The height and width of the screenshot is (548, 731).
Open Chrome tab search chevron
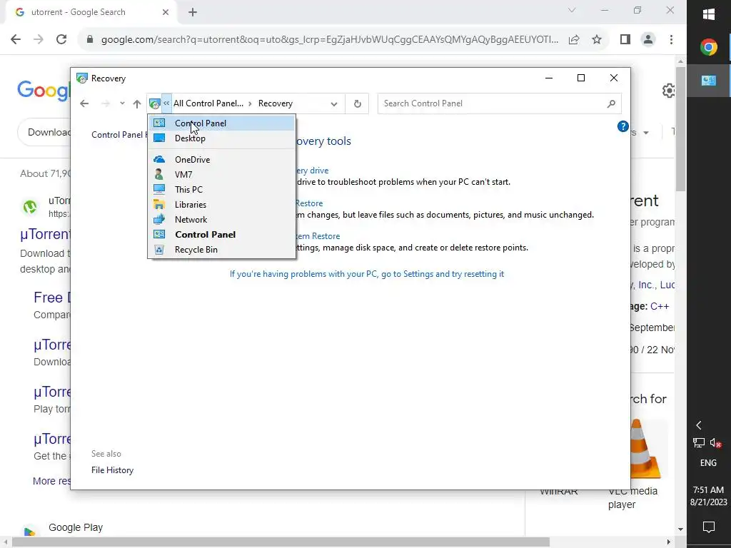coord(572,10)
